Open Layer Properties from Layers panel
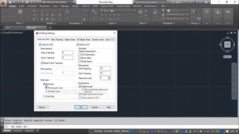239x134 pixels. point(94,15)
